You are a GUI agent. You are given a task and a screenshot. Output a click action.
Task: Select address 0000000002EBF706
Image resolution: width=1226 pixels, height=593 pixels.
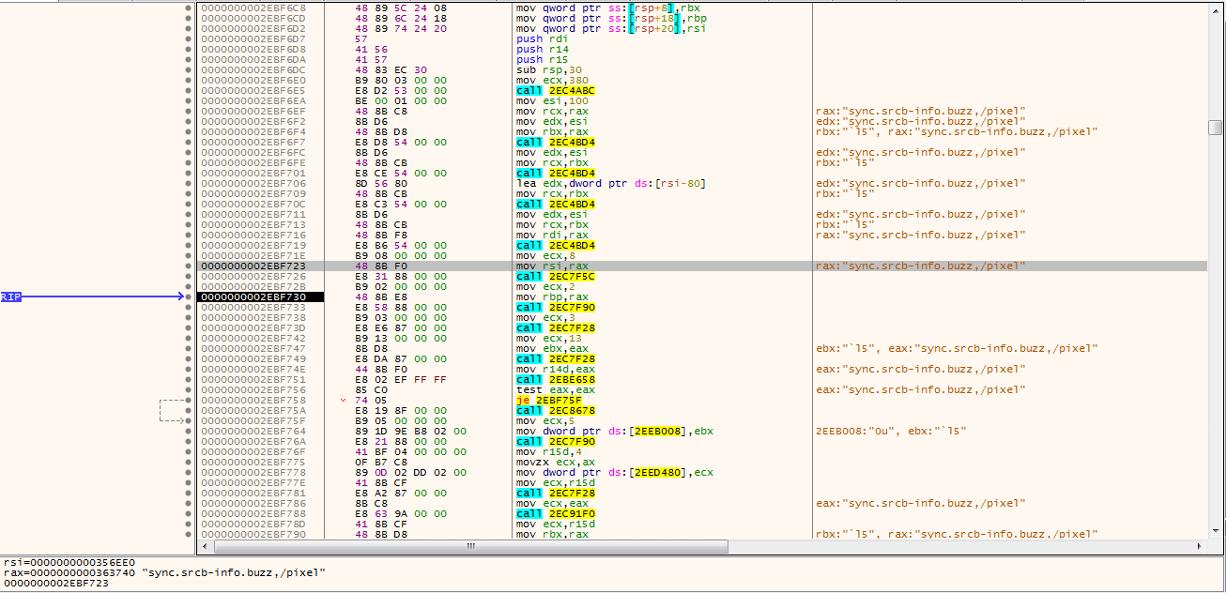[253, 183]
